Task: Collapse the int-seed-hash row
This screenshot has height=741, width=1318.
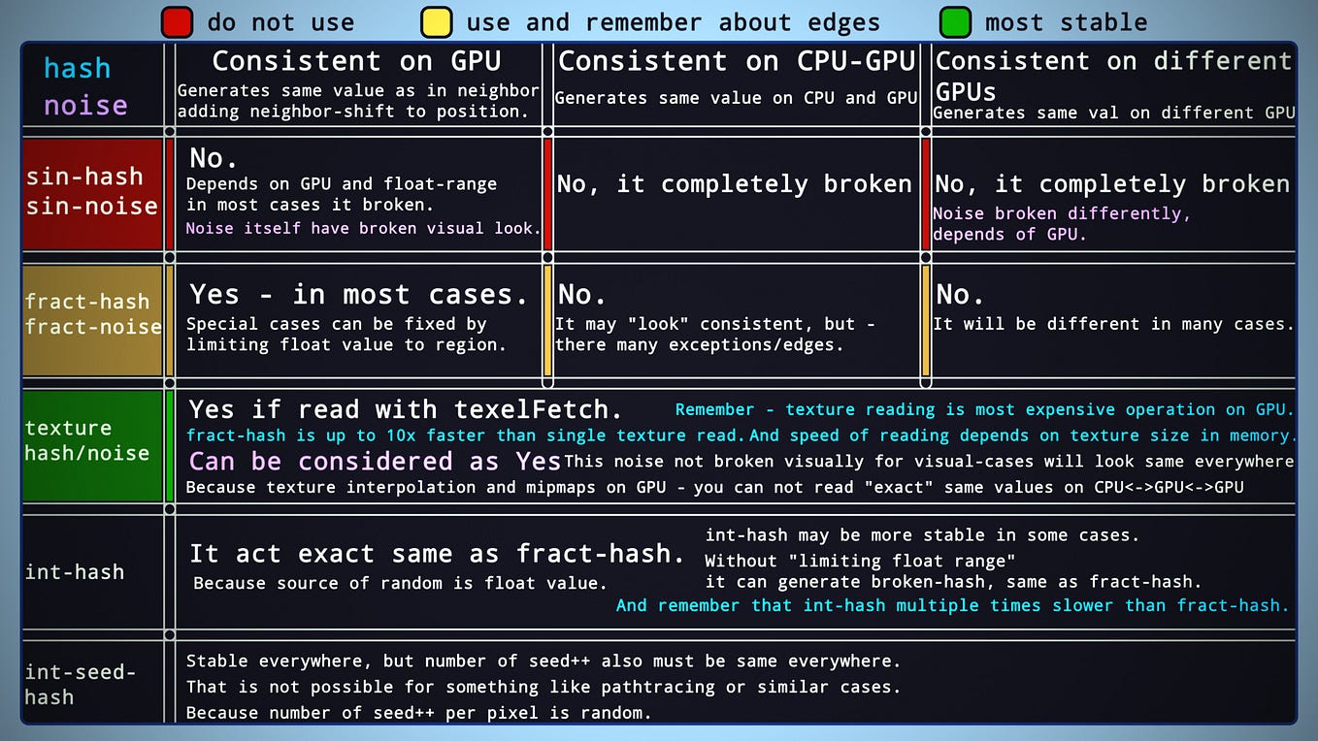Action: click(x=92, y=682)
